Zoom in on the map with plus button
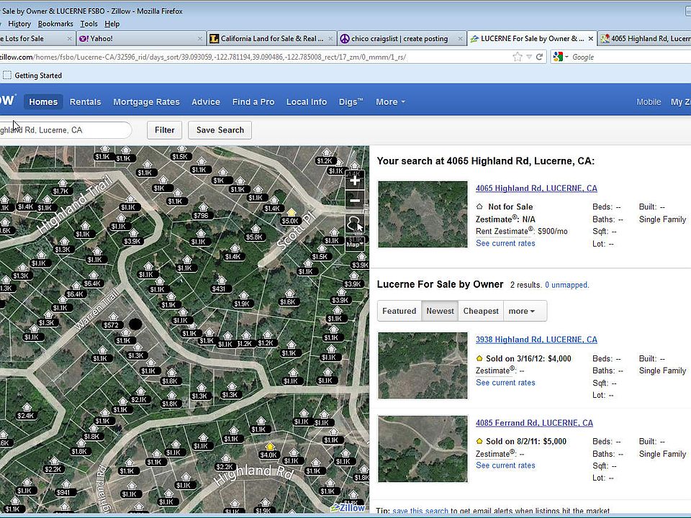This screenshot has width=691, height=518. click(354, 180)
